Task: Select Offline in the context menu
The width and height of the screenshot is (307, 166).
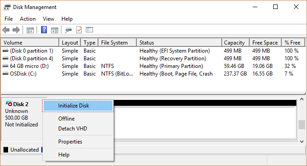Action: pyautogui.click(x=78, y=119)
